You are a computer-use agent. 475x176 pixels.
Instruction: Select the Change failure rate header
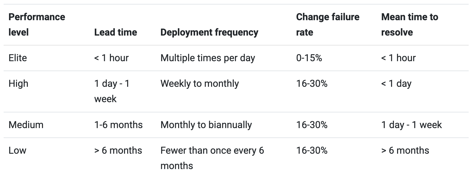pos(328,24)
